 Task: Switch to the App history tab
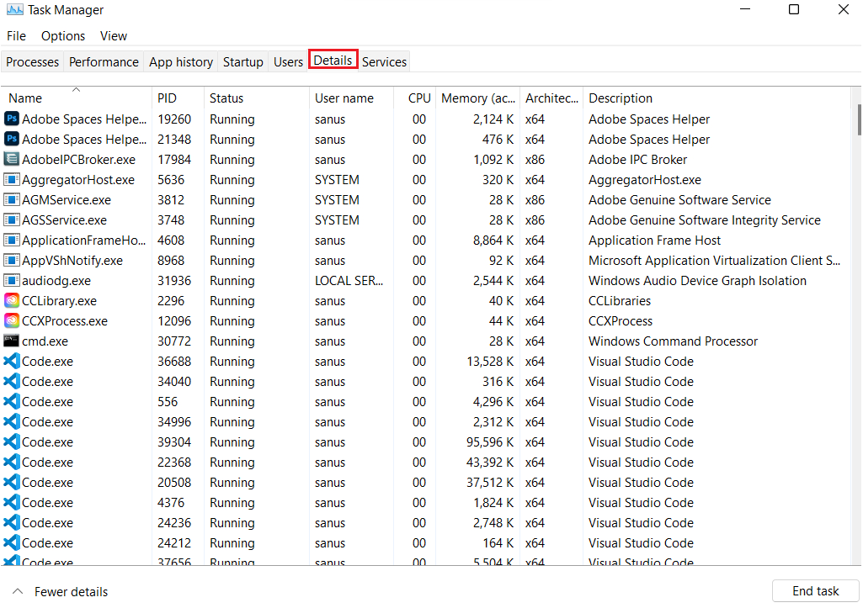[181, 61]
